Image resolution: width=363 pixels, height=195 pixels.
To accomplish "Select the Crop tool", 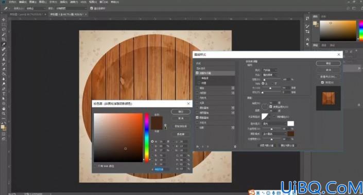I will pyautogui.click(x=4, y=39).
